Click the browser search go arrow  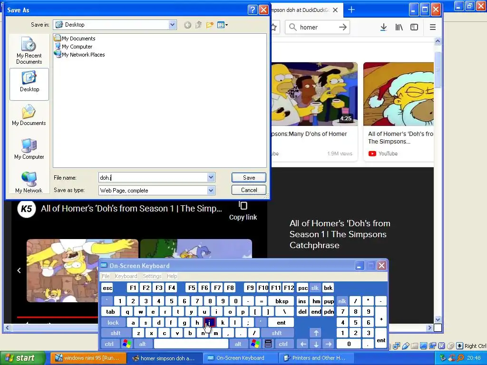pyautogui.click(x=342, y=27)
